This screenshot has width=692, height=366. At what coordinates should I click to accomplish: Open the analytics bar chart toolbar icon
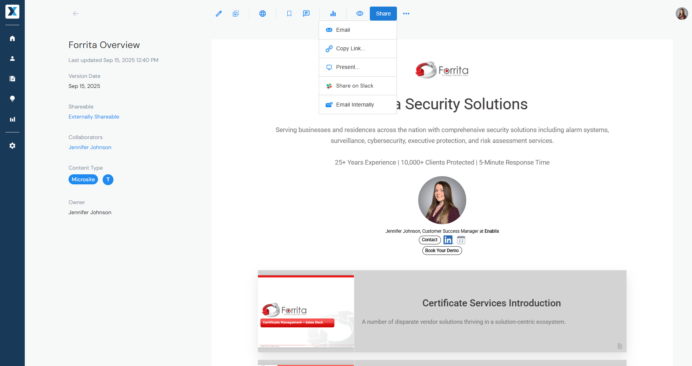[x=333, y=14]
